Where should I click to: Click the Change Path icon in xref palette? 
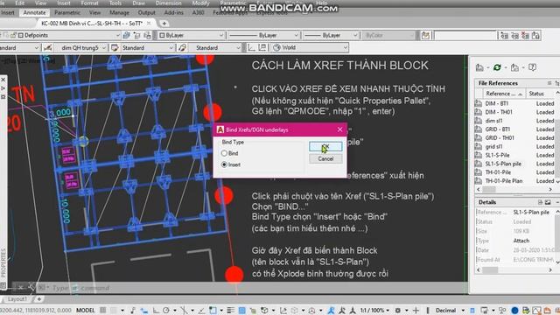click(514, 67)
